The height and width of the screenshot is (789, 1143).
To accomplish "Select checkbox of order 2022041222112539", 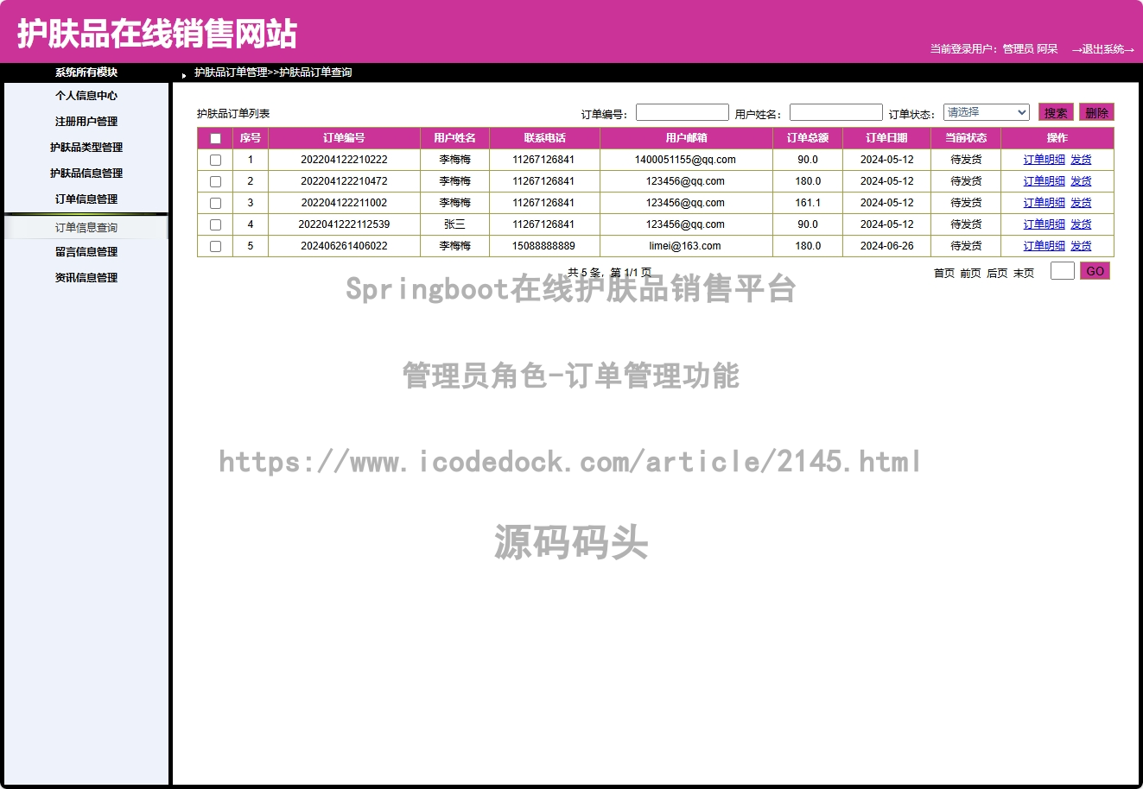I will [215, 224].
